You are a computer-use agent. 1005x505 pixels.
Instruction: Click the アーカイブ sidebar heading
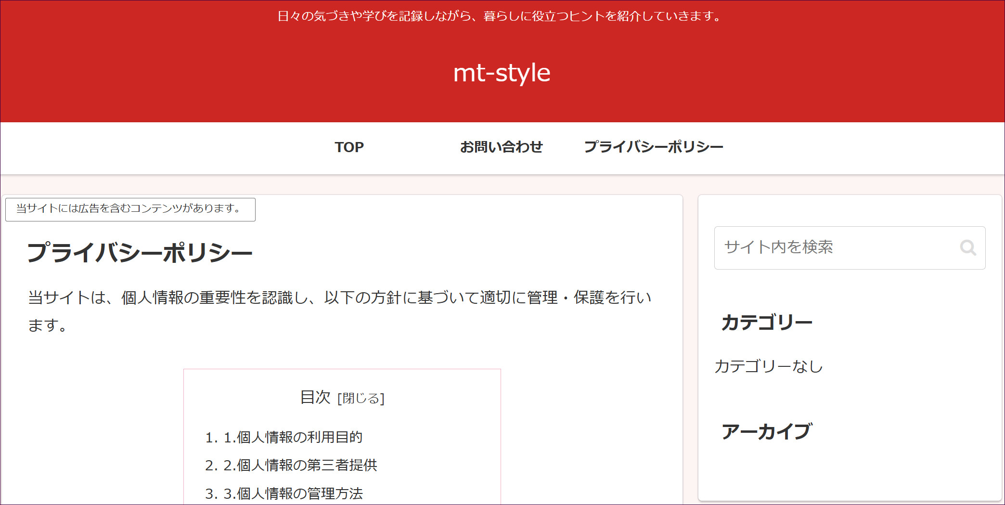coord(767,431)
